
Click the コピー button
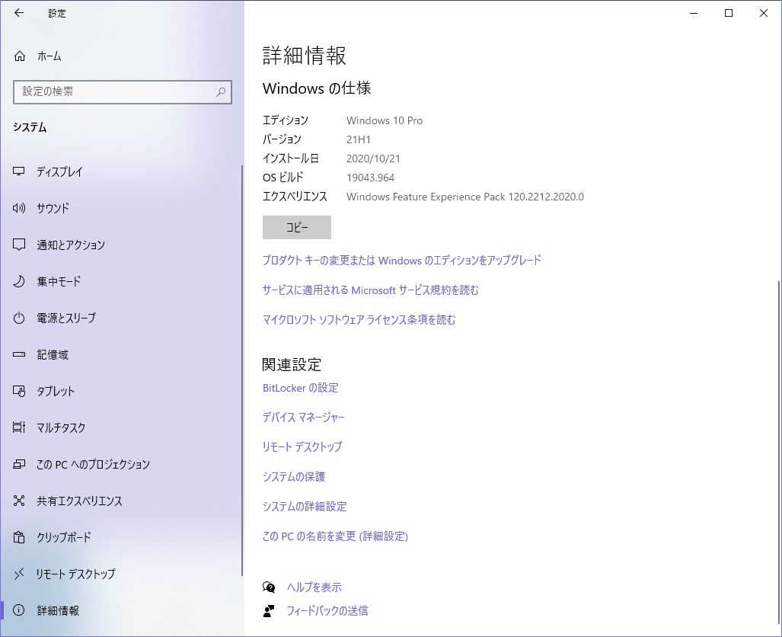coord(297,227)
